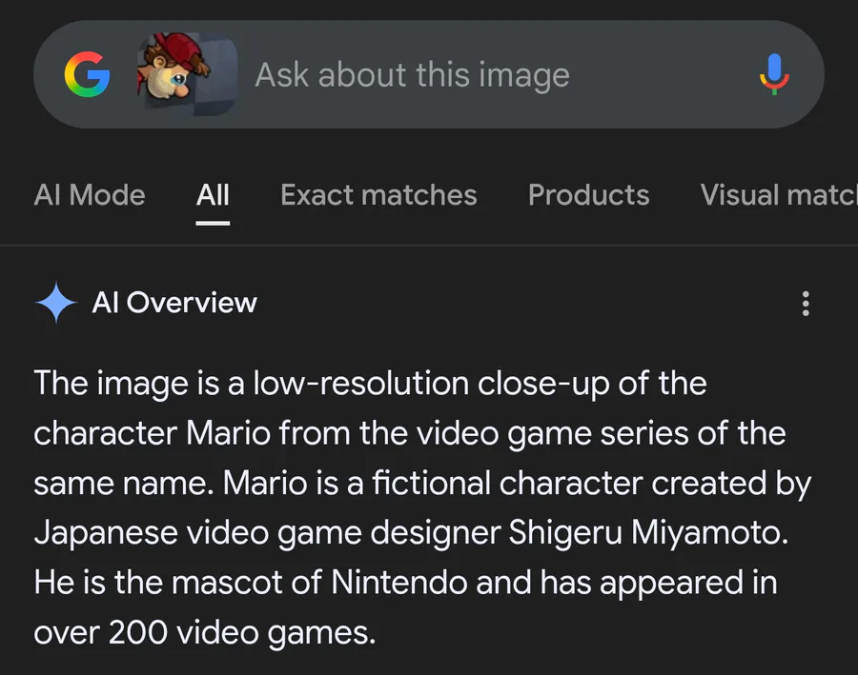Viewport: 858px width, 675px height.
Task: Go to the Products tab
Action: [x=588, y=195]
